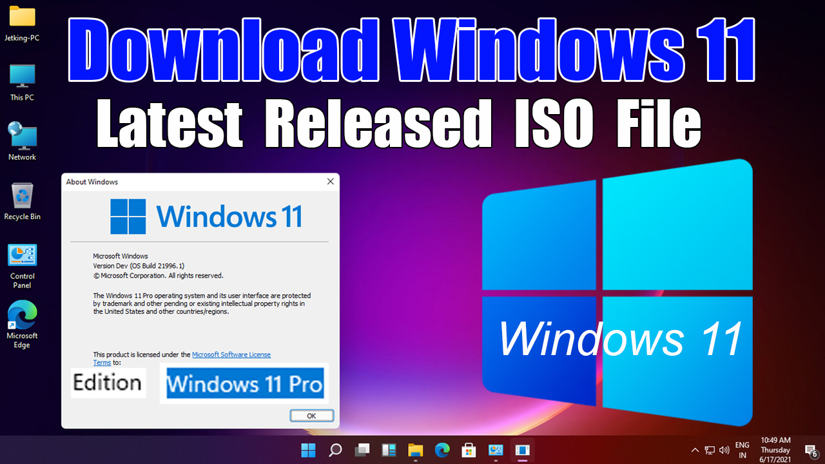Image resolution: width=825 pixels, height=464 pixels.
Task: Click OK in About Windows dialog
Action: (x=311, y=416)
